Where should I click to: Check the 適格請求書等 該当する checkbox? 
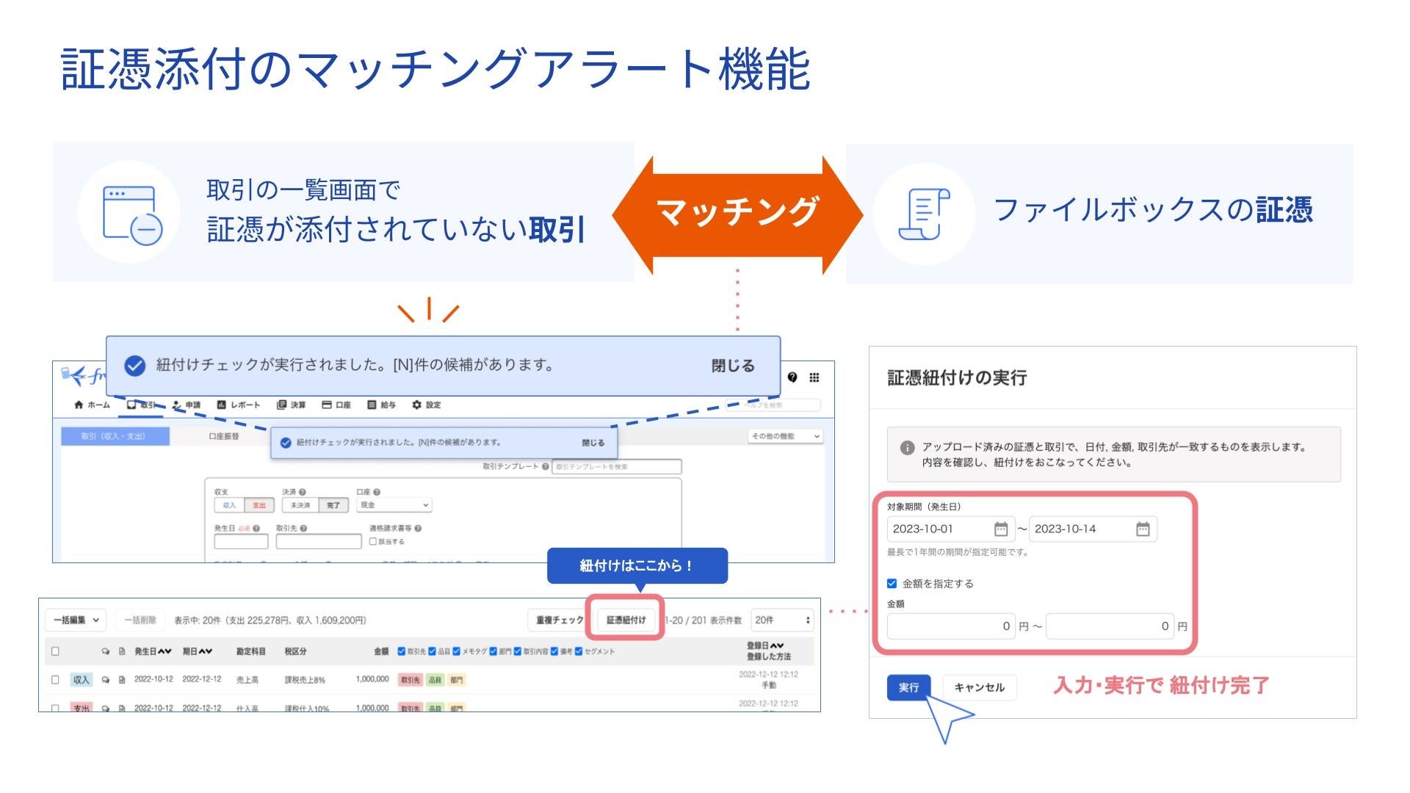click(373, 542)
